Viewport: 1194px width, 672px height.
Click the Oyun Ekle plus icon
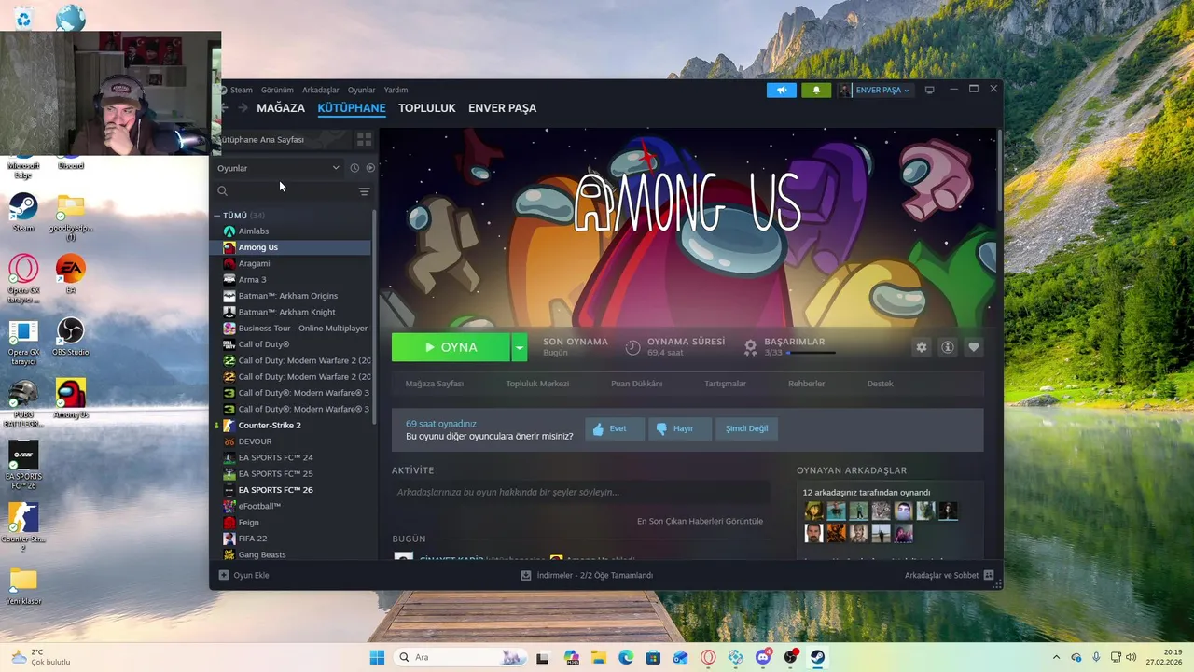pyautogui.click(x=223, y=575)
